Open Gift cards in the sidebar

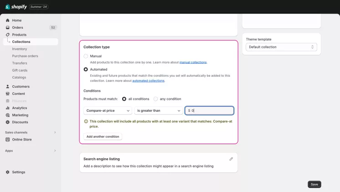click(20, 70)
